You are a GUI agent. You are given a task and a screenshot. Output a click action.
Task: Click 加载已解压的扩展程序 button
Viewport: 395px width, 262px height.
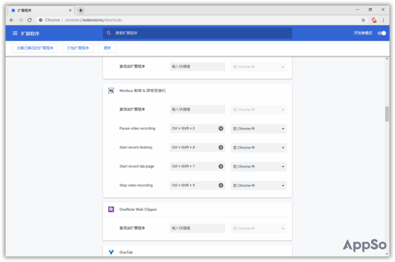click(x=35, y=48)
